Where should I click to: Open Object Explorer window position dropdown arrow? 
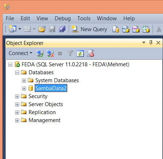(x=144, y=42)
